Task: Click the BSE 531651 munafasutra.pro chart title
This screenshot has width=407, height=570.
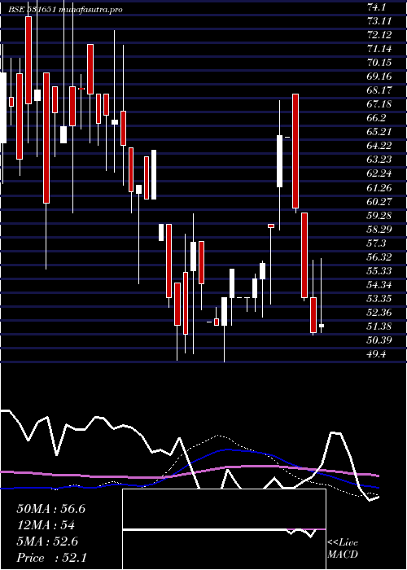Action: [x=65, y=10]
